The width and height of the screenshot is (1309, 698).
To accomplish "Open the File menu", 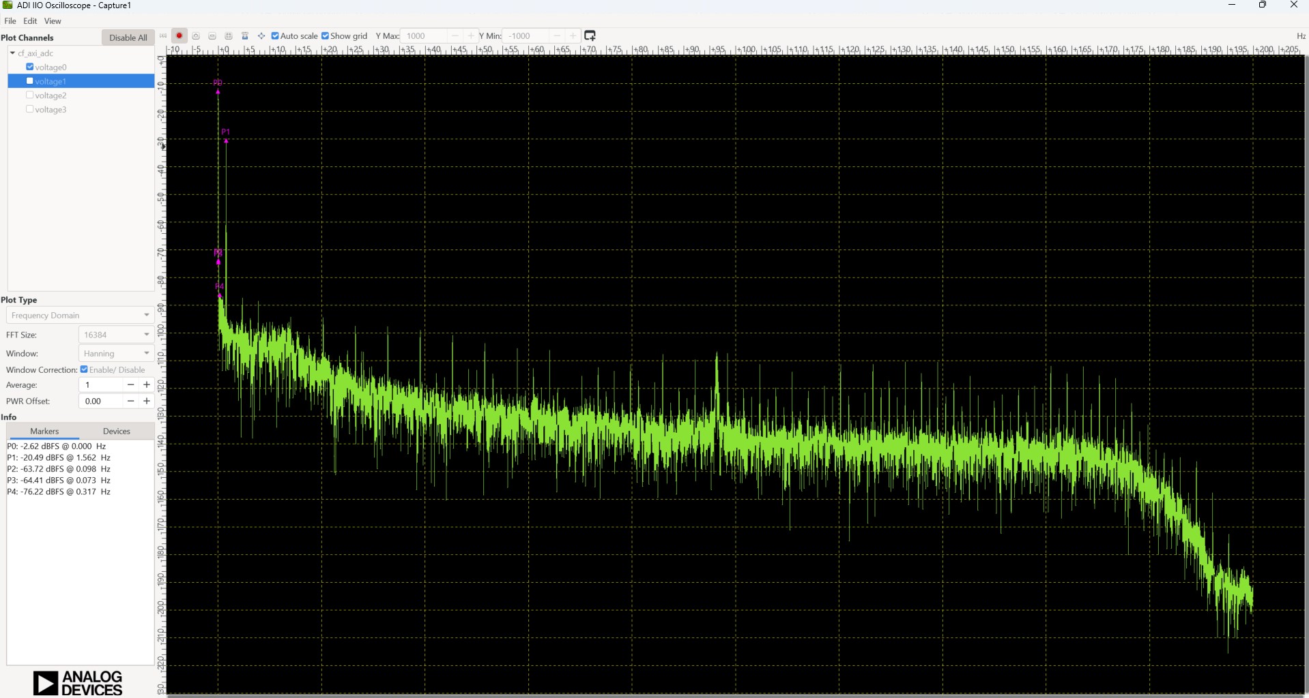I will (x=10, y=21).
